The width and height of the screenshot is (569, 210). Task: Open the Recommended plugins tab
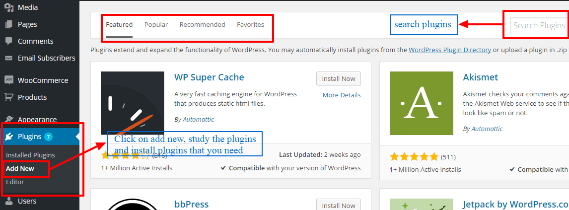[202, 24]
